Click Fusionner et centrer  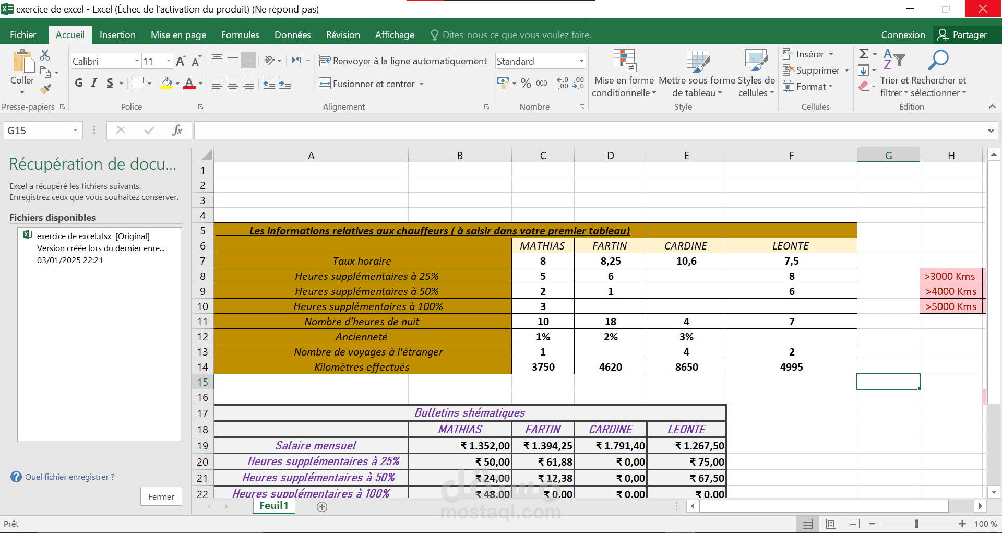(x=367, y=84)
